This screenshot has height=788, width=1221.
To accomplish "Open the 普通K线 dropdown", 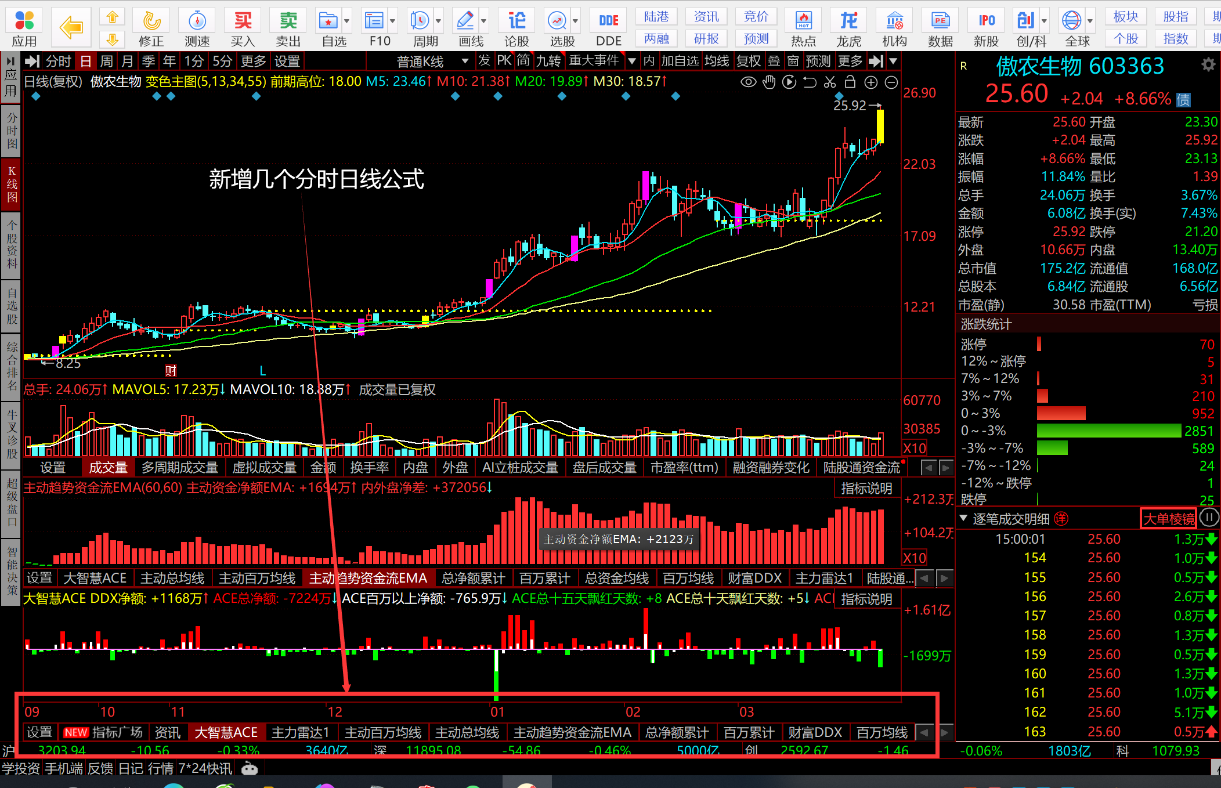I will 432,61.
